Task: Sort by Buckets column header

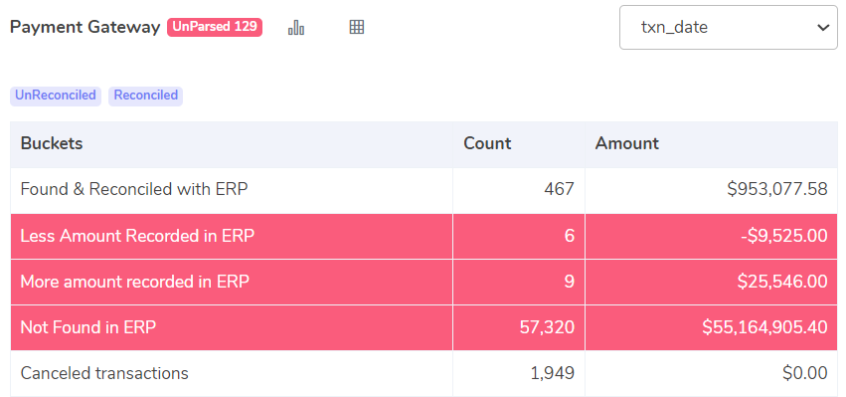Action: click(52, 143)
